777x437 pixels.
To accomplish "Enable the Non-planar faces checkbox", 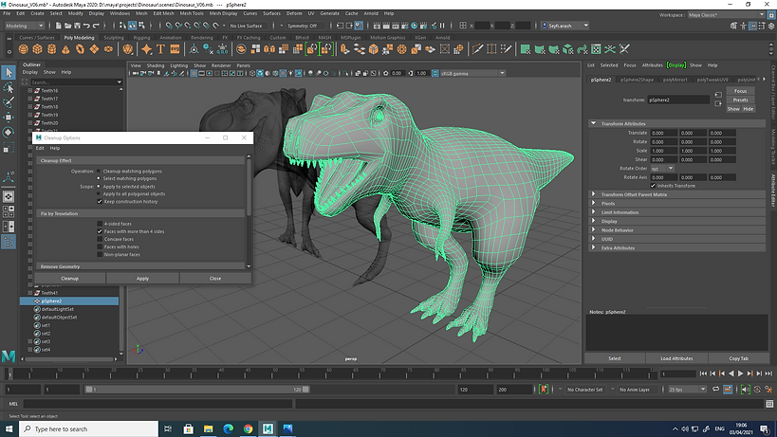I will (100, 254).
